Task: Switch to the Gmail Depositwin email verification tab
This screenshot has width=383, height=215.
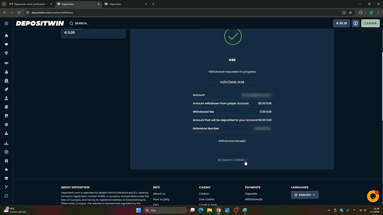Action: 31,4
